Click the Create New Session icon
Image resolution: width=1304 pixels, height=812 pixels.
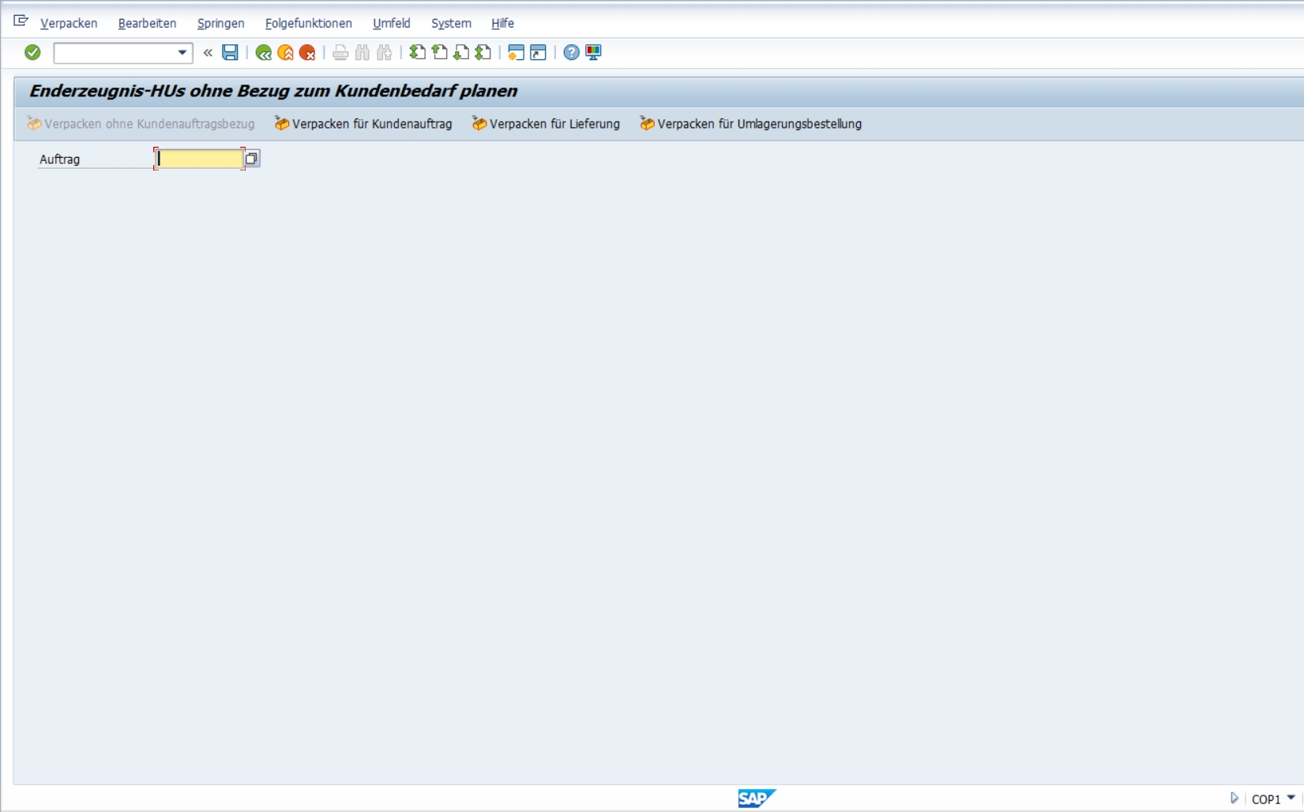(516, 53)
